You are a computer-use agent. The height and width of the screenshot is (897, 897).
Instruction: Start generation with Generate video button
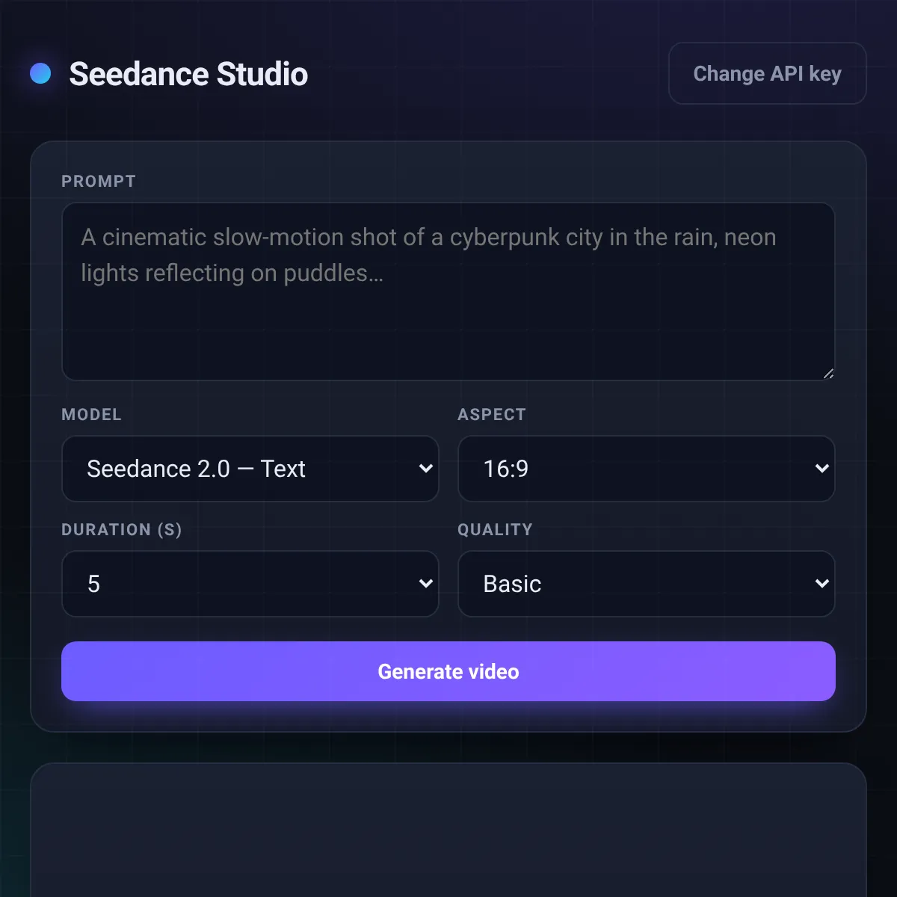pyautogui.click(x=448, y=671)
